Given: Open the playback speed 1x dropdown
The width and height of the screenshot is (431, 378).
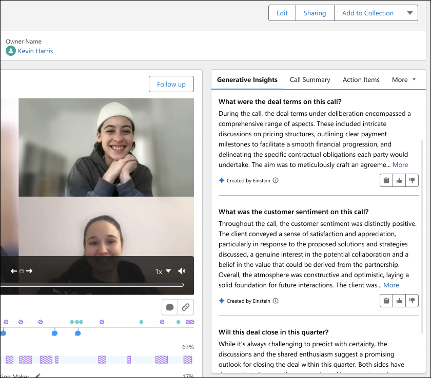Looking at the screenshot, I should tap(163, 271).
